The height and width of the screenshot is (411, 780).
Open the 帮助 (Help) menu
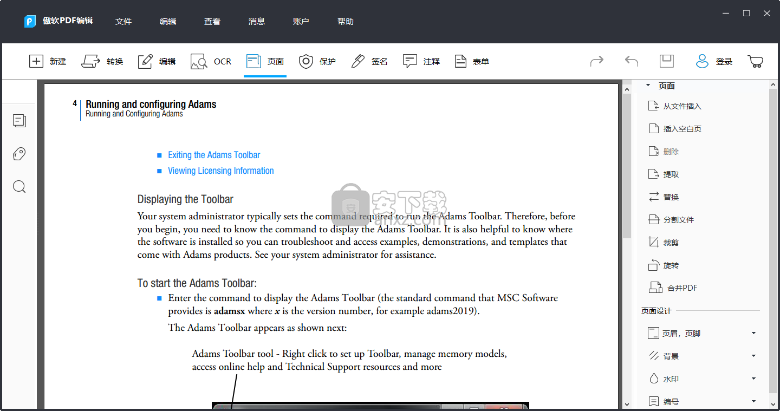(x=346, y=22)
